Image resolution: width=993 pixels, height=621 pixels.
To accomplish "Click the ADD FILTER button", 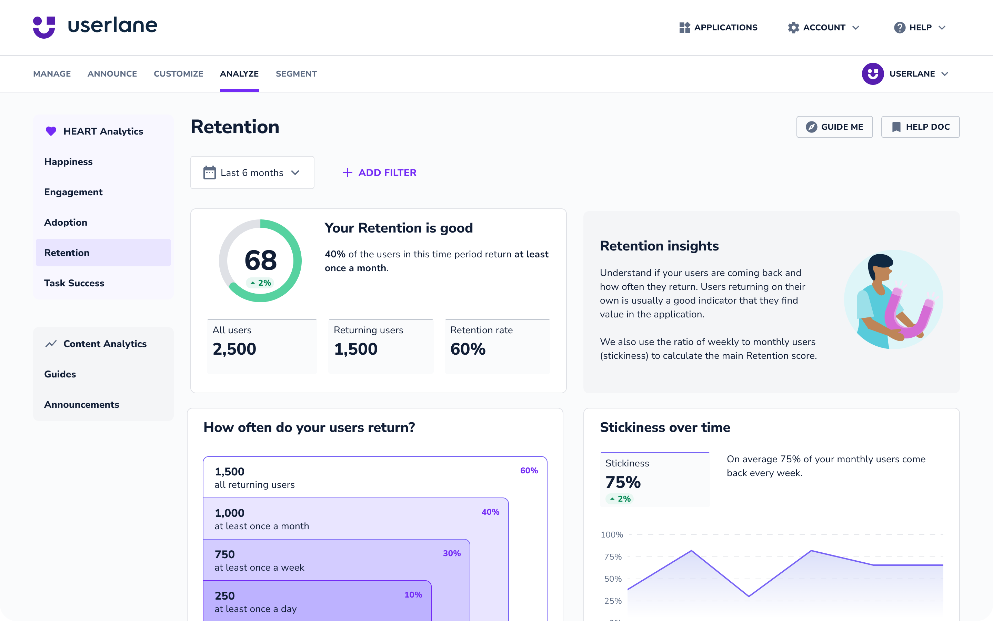I will (379, 172).
